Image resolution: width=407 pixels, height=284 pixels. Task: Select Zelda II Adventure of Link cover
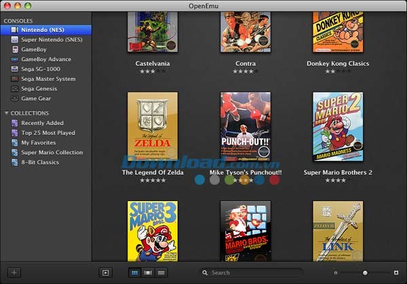pos(338,231)
